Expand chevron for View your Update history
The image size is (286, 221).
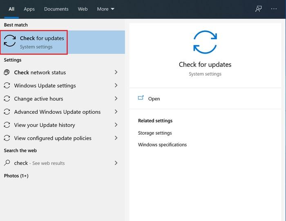tap(116, 125)
